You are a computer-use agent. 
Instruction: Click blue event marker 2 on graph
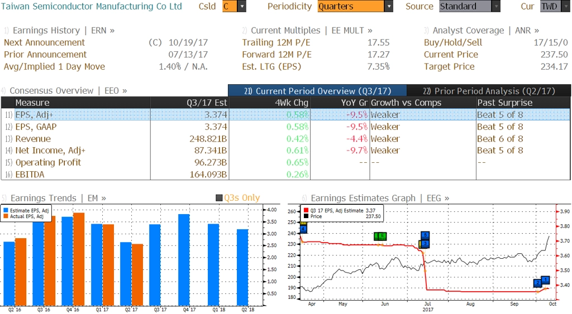(537, 283)
